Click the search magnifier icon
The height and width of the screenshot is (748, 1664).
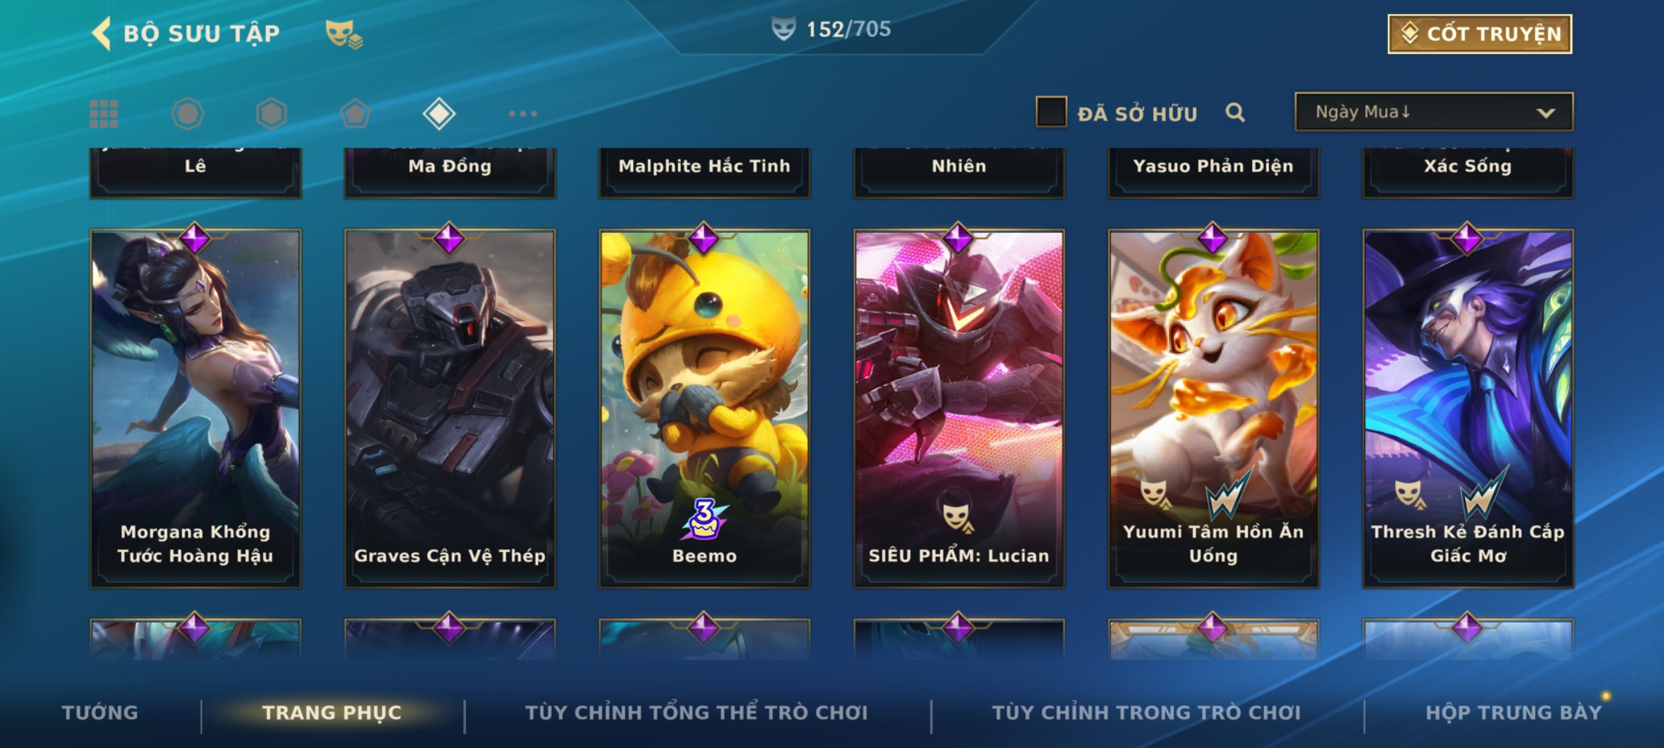coord(1235,112)
